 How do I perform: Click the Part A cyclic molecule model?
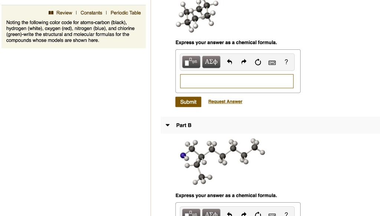(x=197, y=16)
